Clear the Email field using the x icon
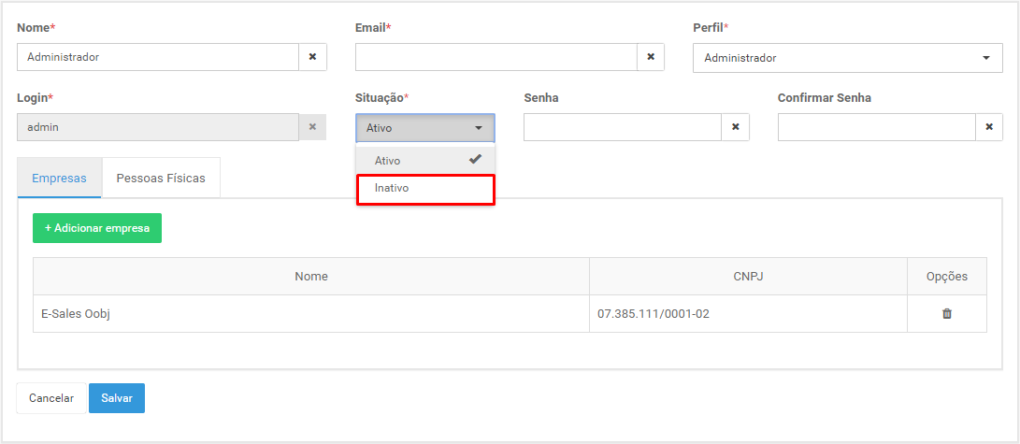The height and width of the screenshot is (444, 1020). pos(651,57)
